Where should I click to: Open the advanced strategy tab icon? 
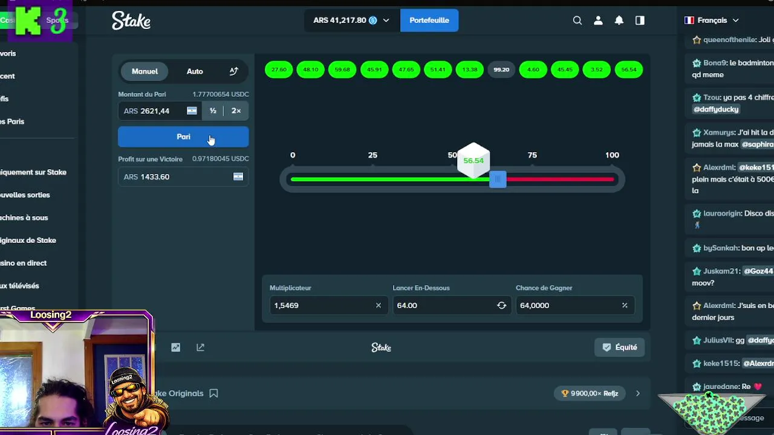tap(234, 71)
